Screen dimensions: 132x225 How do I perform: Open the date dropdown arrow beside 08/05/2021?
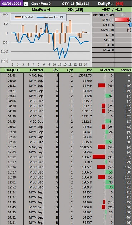pos(25,4)
